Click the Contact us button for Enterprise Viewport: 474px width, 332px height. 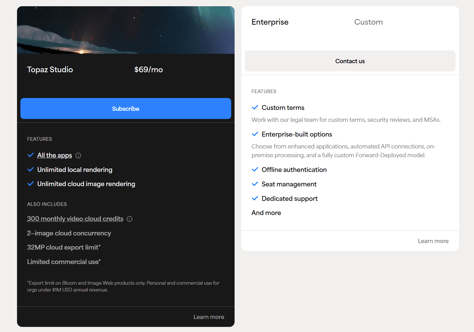coord(350,61)
